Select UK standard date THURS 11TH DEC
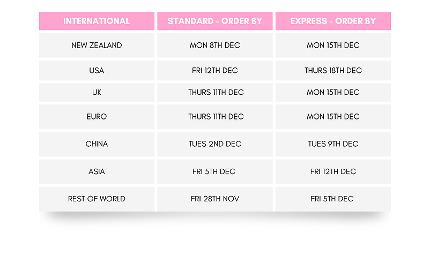Screen dimensions: 430x271 (214, 92)
